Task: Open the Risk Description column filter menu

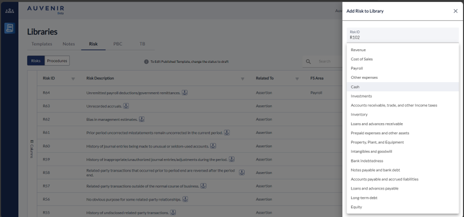Action: [242, 79]
